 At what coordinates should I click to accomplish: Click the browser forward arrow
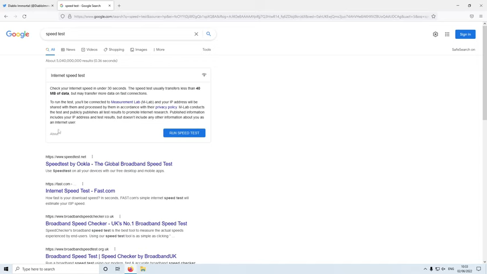[x=15, y=17]
